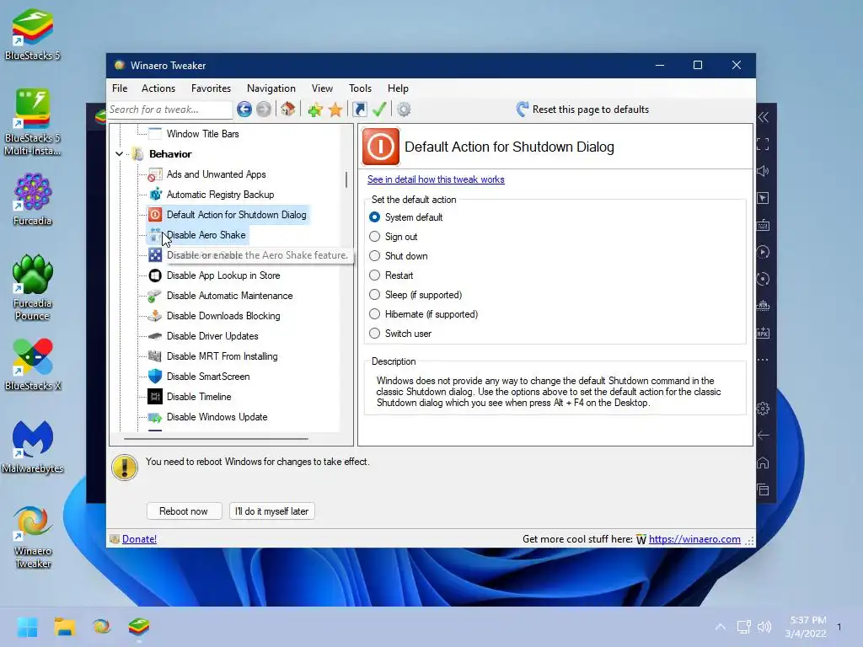Image resolution: width=863 pixels, height=647 pixels.
Task: Collapse the BlueStacks sidebar with double chevron
Action: (763, 117)
